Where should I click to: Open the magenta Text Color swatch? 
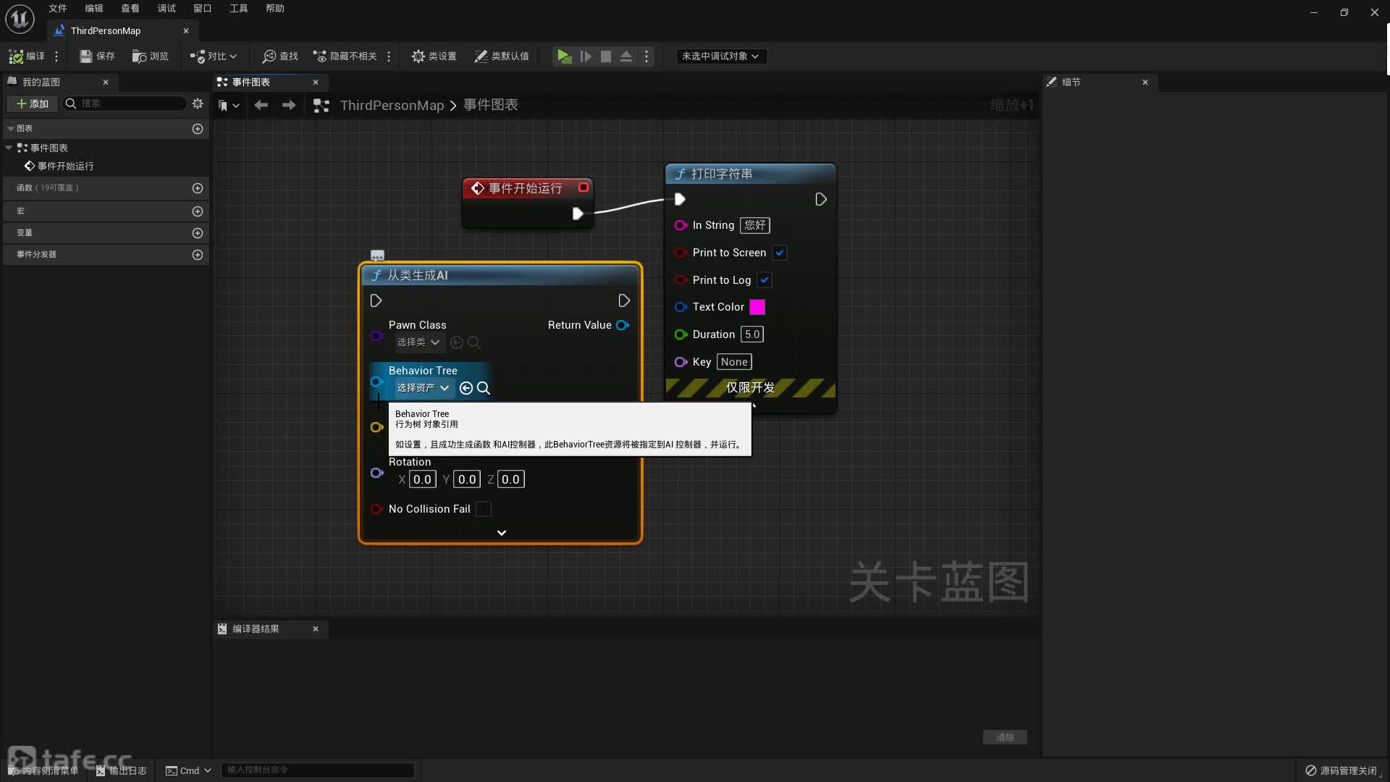pyautogui.click(x=757, y=307)
